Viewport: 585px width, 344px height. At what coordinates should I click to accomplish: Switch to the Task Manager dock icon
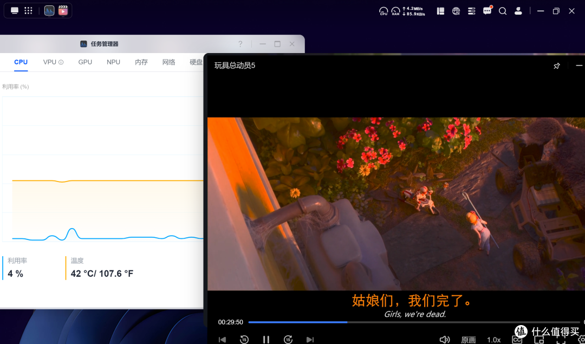[49, 10]
